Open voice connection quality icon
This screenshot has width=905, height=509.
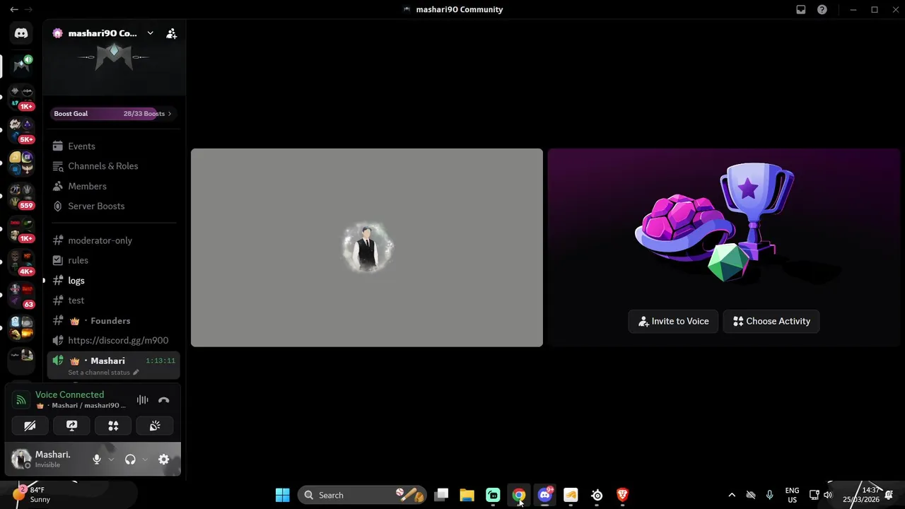tap(21, 400)
